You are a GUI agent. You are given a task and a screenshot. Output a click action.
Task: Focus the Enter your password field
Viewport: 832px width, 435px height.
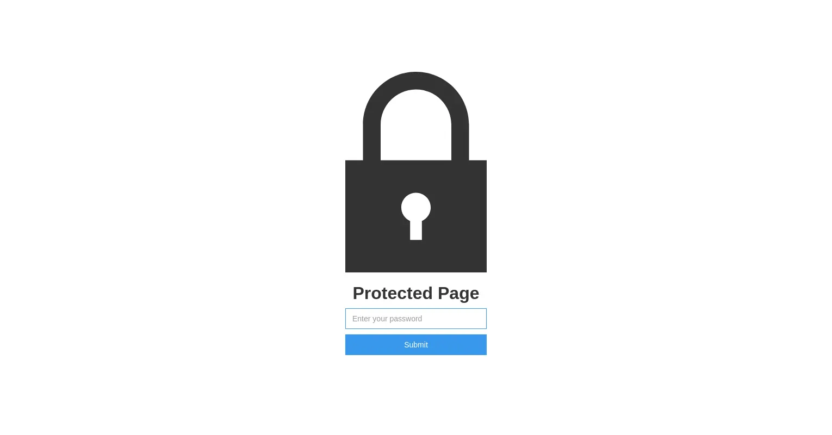coord(416,319)
